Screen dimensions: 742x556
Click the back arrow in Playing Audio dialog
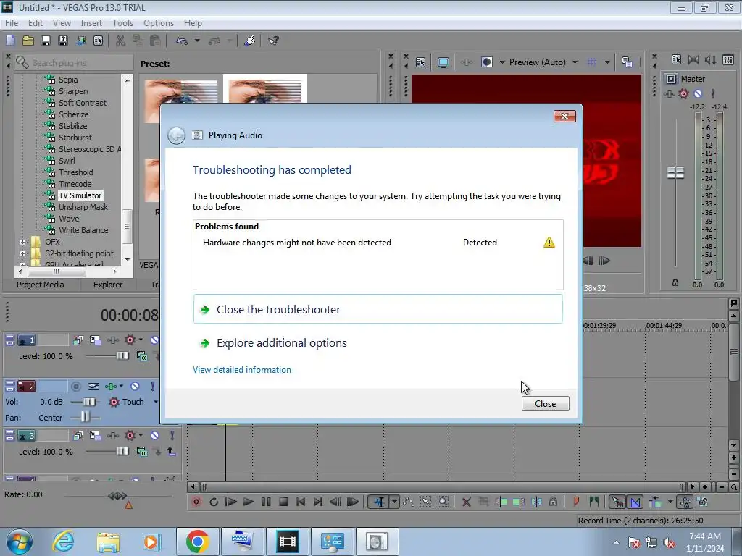pos(177,135)
